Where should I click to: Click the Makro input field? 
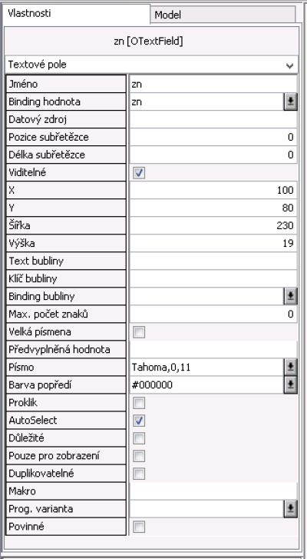(x=213, y=491)
